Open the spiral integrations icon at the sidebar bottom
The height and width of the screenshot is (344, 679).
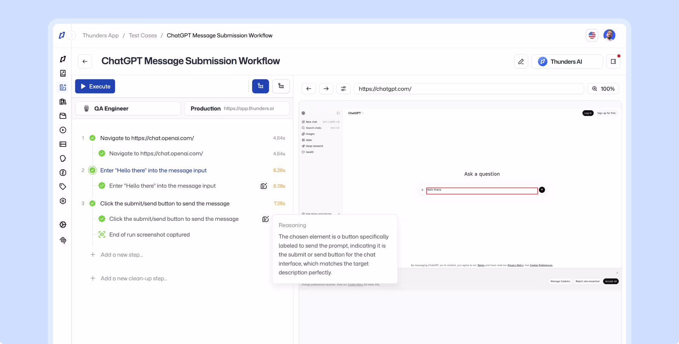tap(63, 240)
